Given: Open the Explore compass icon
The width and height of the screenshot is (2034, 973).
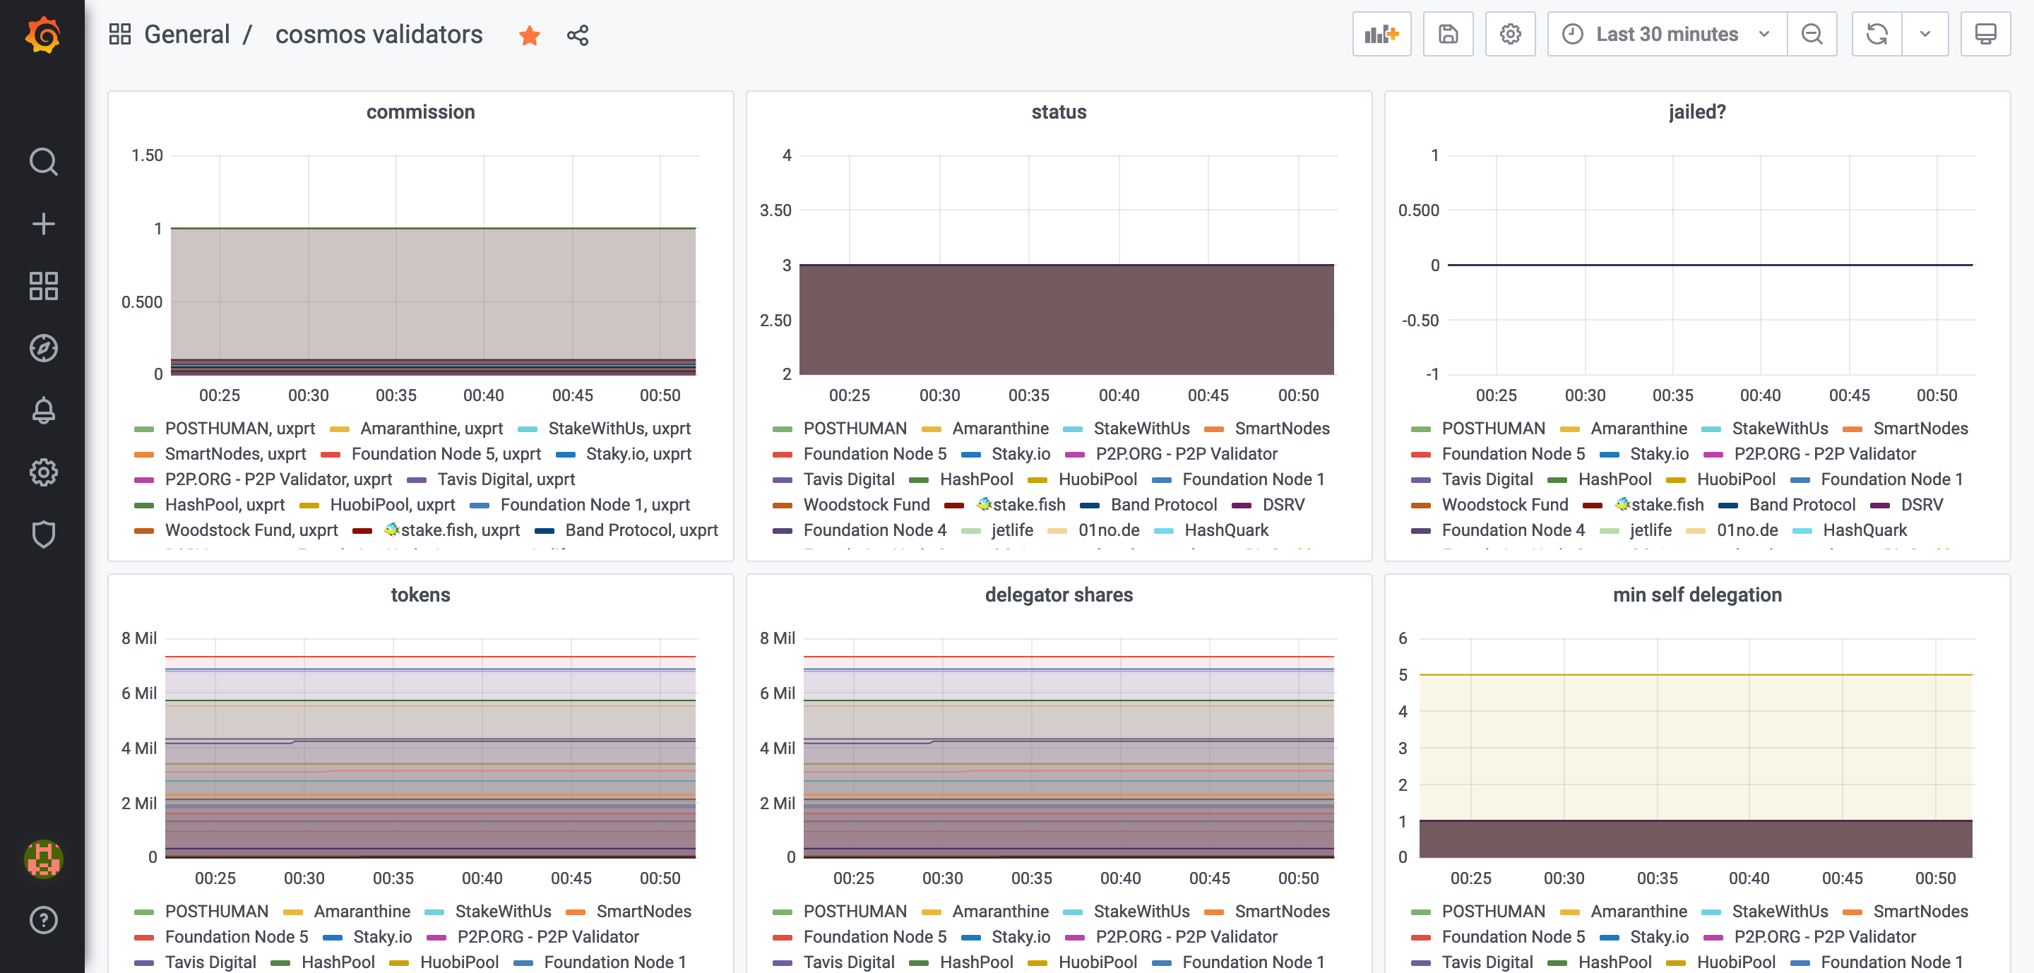Looking at the screenshot, I should coord(42,348).
